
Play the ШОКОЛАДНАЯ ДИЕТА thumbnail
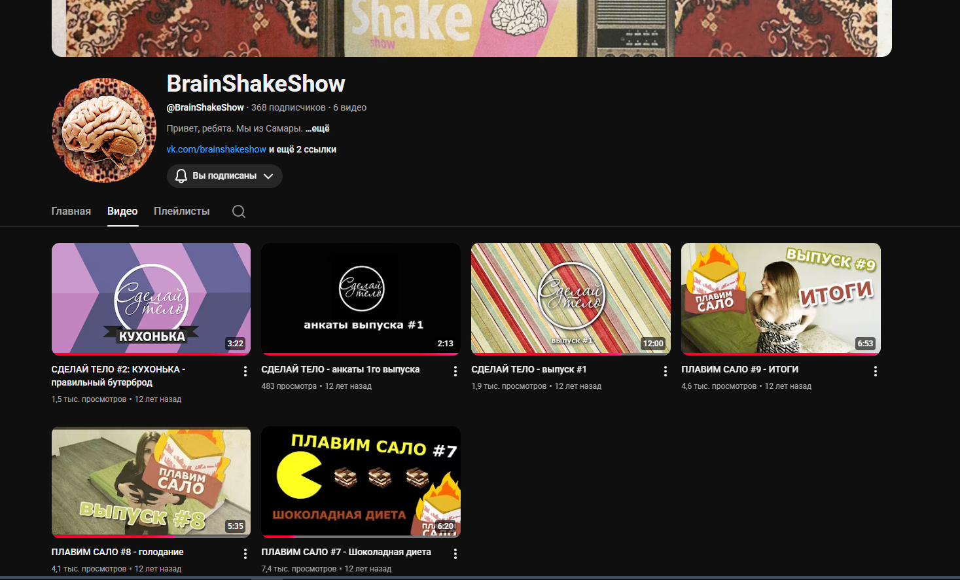361,482
